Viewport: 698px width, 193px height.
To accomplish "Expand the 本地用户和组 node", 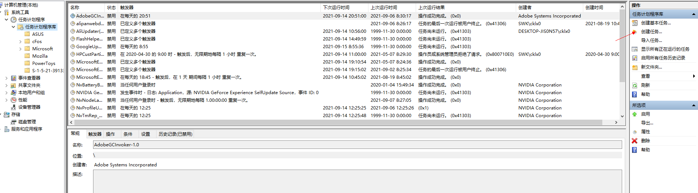I will tap(7, 93).
